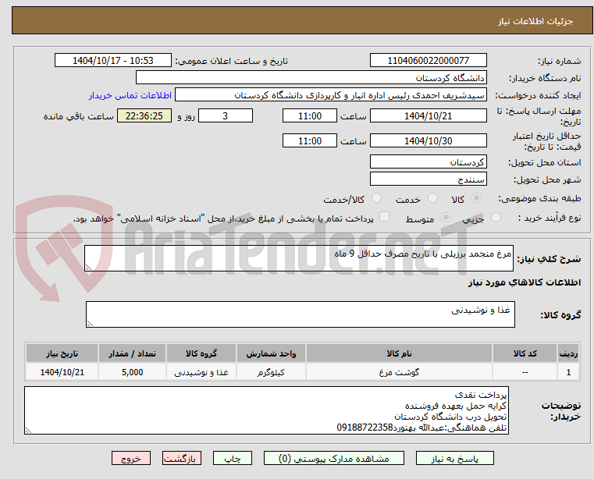Click the delivery province field کردستان
594x479 pixels.
pos(428,161)
